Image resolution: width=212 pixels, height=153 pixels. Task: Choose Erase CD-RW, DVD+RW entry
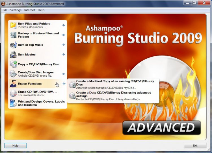click(x=37, y=93)
